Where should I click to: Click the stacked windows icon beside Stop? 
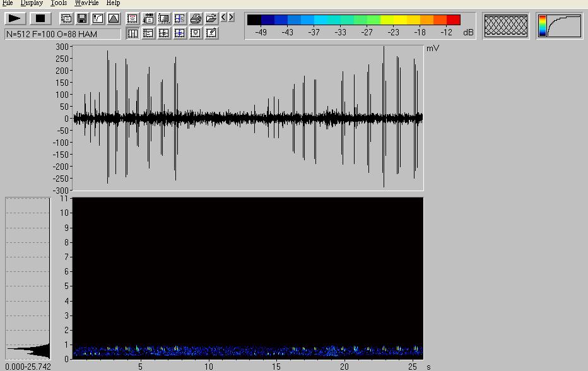click(x=66, y=19)
